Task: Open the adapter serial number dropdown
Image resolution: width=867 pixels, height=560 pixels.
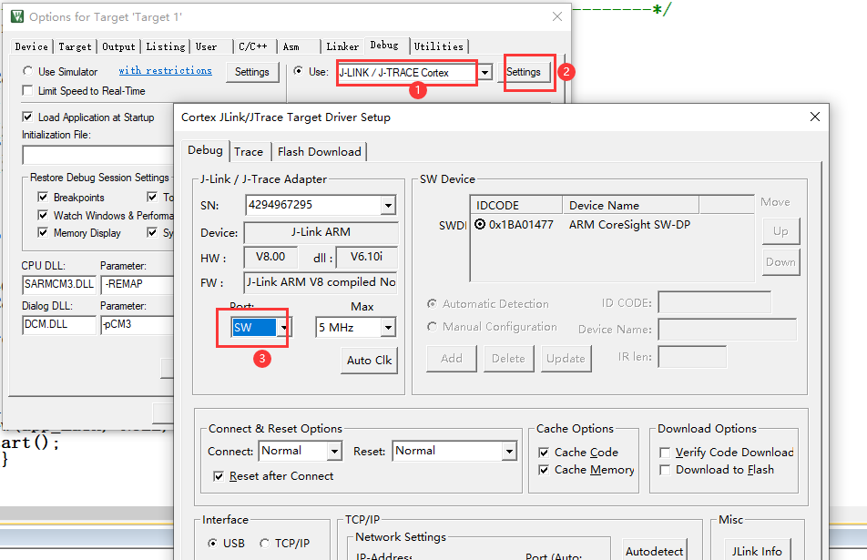Action: tap(390, 205)
